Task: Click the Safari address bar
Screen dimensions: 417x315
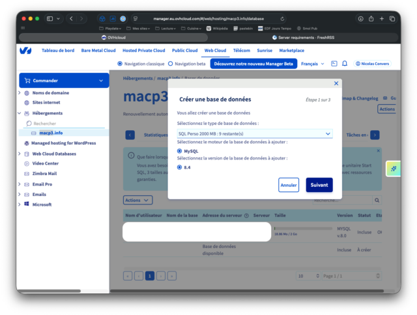Action: click(x=208, y=19)
